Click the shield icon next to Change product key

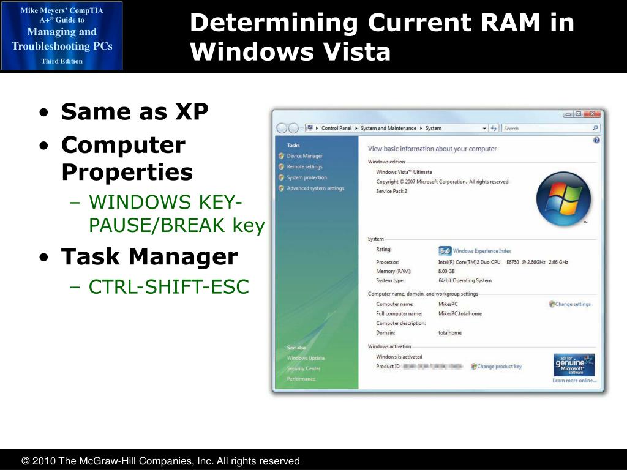[474, 366]
